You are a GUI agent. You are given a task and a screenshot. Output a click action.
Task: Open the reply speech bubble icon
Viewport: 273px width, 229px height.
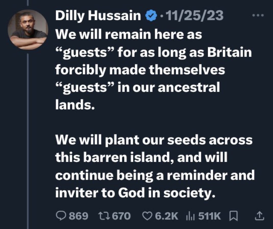coord(61,216)
